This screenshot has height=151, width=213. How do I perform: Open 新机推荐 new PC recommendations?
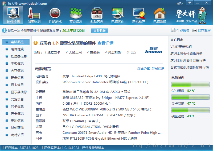click(x=139, y=15)
